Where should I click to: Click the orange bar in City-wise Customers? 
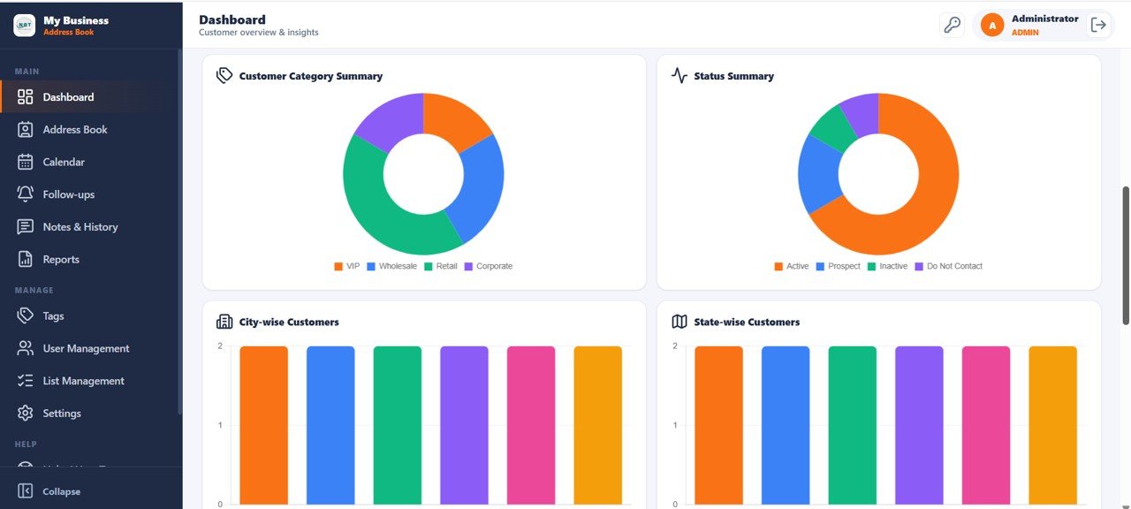click(x=263, y=425)
